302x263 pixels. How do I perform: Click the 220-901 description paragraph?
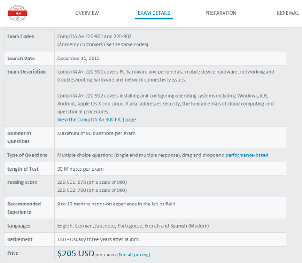pyautogui.click(x=165, y=75)
